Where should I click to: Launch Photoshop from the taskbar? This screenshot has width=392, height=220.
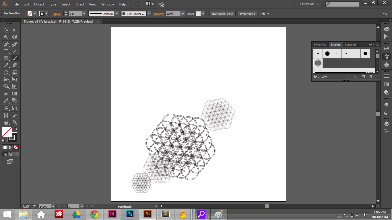click(130, 214)
